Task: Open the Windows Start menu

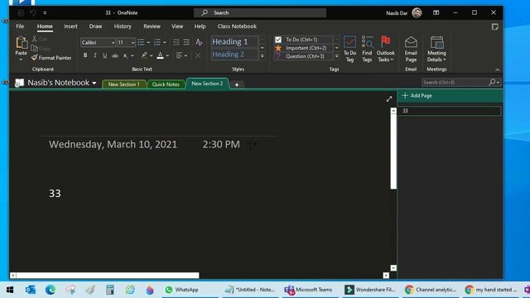Action: [10, 290]
